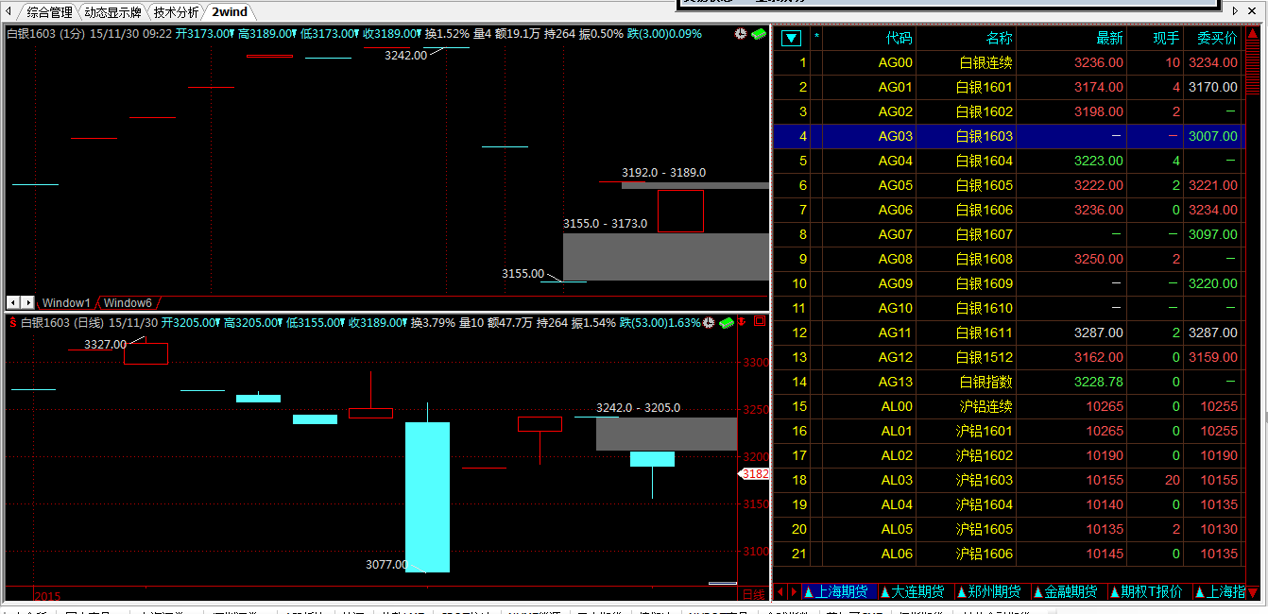Click green chip icon in daily chart header
1268x614 pixels.
pos(726,323)
